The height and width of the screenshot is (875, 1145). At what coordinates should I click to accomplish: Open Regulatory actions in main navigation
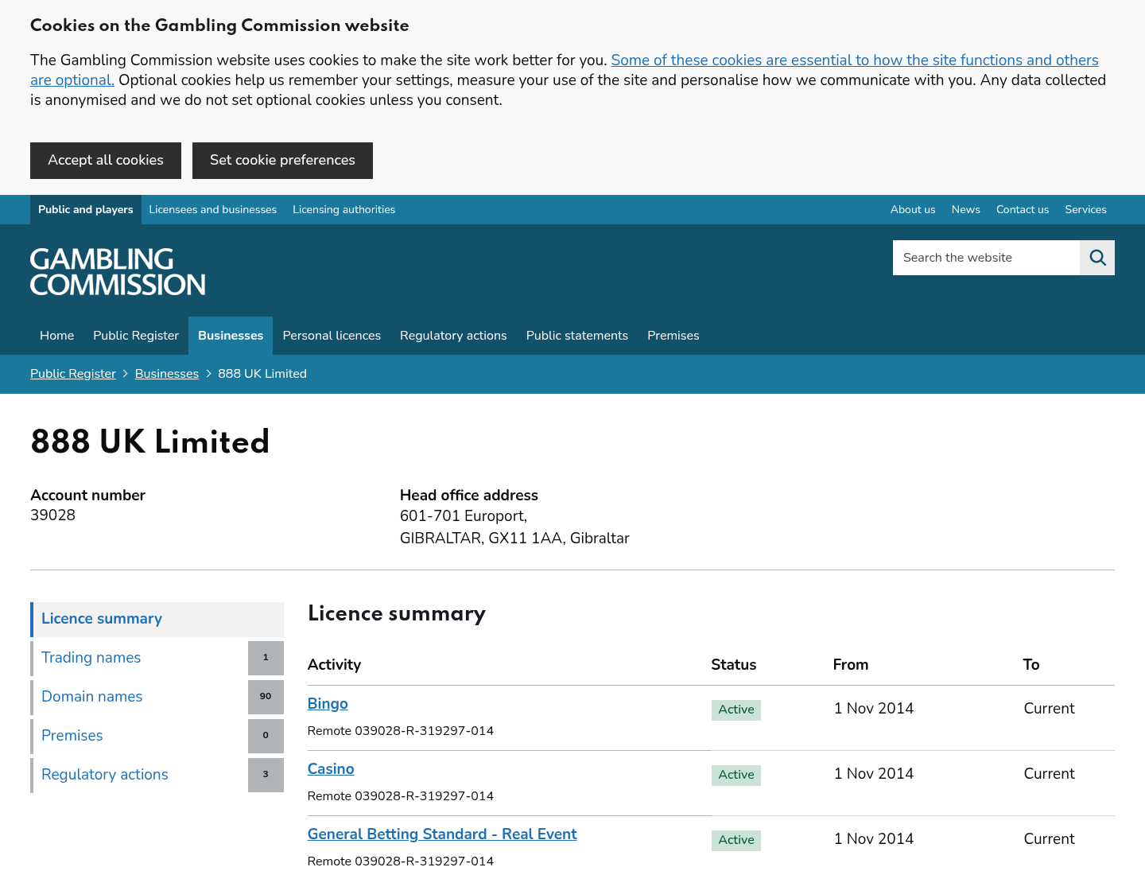tap(453, 336)
